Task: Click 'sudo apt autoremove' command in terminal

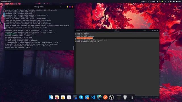Action: click(27, 34)
